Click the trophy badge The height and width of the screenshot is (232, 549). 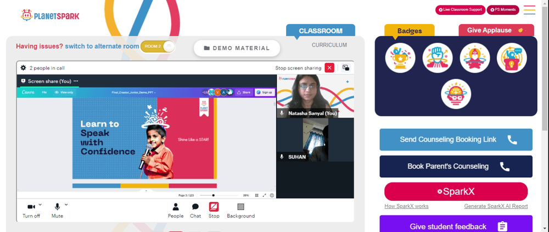[x=400, y=58]
